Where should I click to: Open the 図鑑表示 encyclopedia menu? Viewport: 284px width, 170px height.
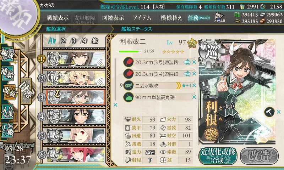[113, 18]
